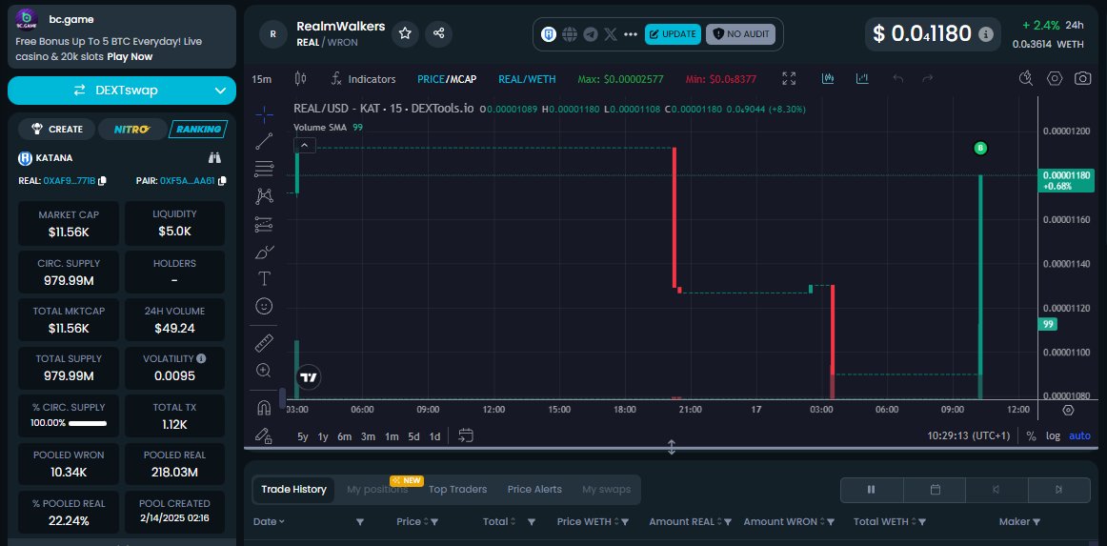Open the price scale settings gear
Viewport: 1107px width, 546px height.
pyautogui.click(x=1068, y=410)
